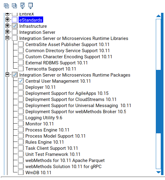Uncheck Central User Management 10.11
This screenshot has height=180, width=165.
(21, 81)
